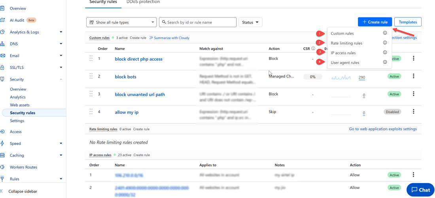Click Go to web application exploits settings
The height and width of the screenshot is (198, 435).
click(383, 129)
